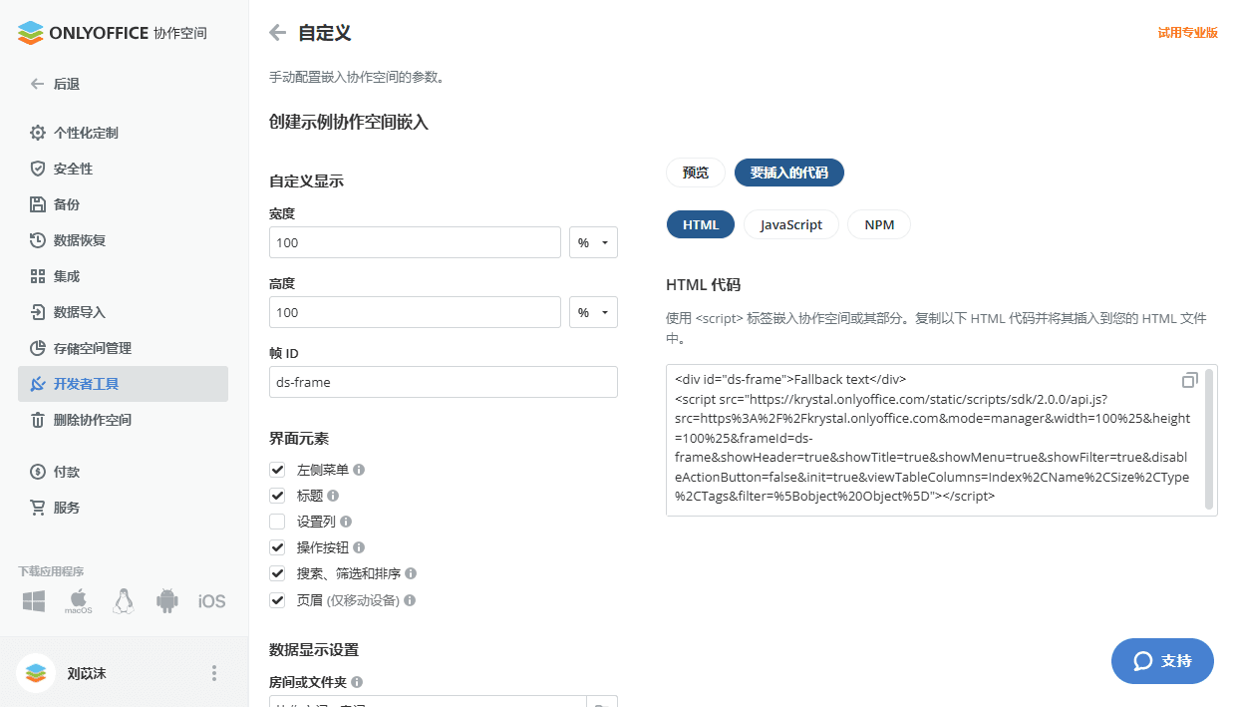Viewport: 1237px width, 707px height.
Task: Click the 删除协作空间 trash icon
Action: click(38, 420)
